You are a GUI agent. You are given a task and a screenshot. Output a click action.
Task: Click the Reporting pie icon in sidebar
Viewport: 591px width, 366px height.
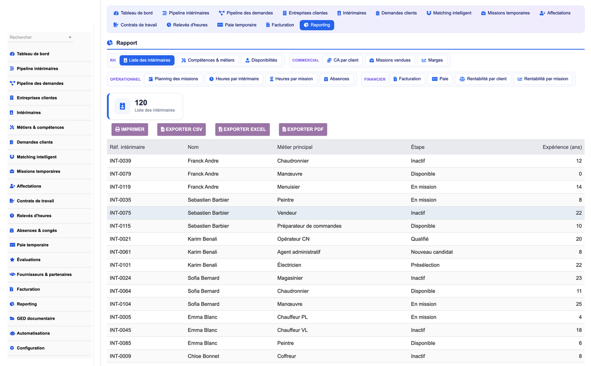point(12,304)
